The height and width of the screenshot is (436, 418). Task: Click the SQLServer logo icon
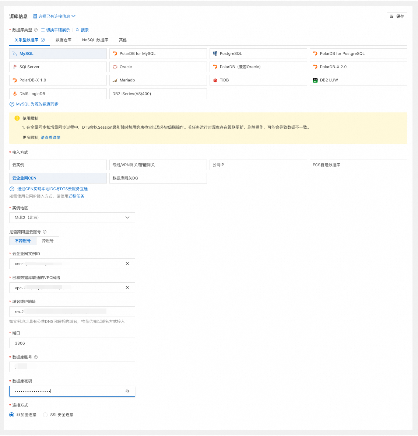(15, 67)
